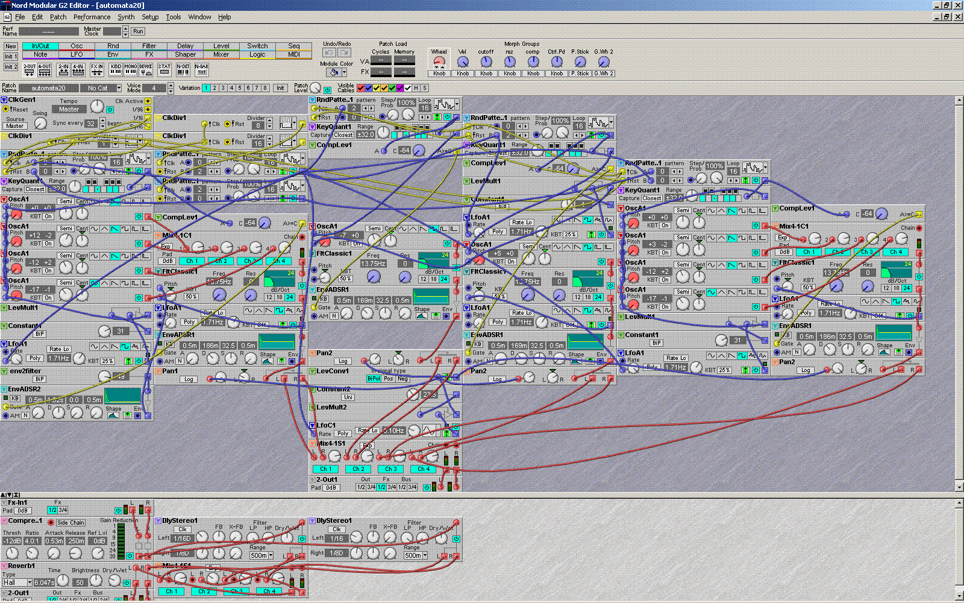Toggle purple cables visibility checkbox
This screenshot has height=603, width=964.
coord(400,88)
